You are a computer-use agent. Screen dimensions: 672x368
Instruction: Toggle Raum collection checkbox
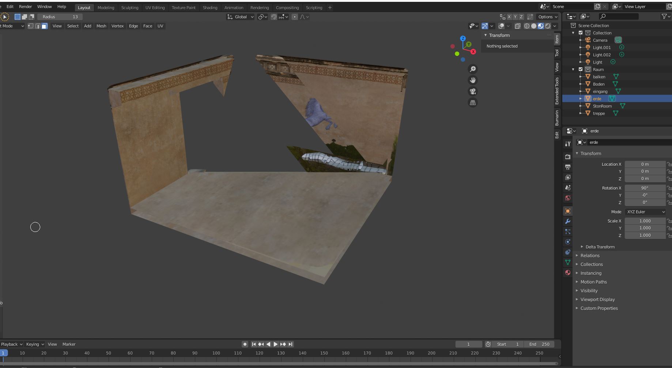coord(581,70)
